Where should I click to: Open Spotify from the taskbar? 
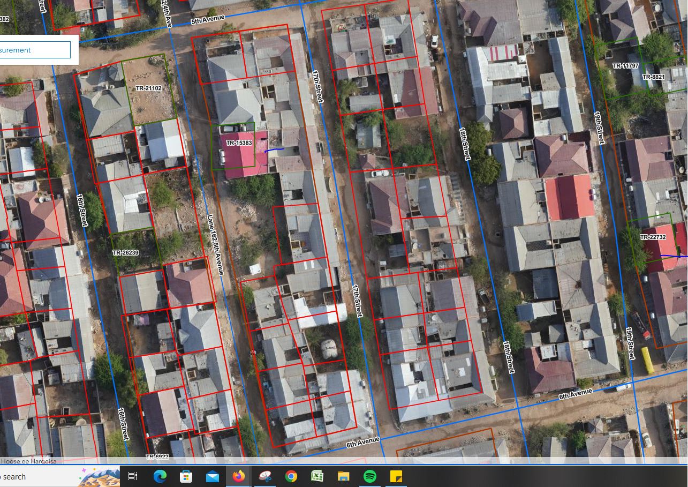point(369,476)
